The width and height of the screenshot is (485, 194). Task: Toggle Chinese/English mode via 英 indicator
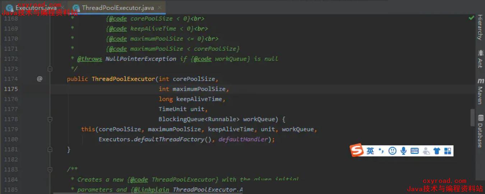point(370,151)
